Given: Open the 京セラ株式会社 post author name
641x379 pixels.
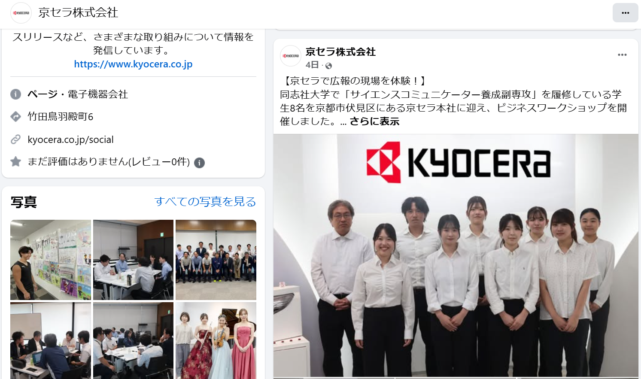Looking at the screenshot, I should pos(340,52).
